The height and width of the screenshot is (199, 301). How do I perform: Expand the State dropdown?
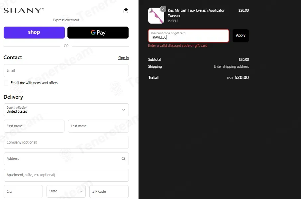[x=66, y=191]
